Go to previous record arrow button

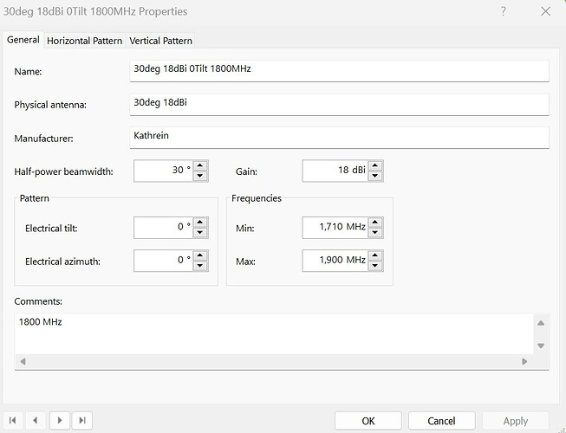pyautogui.click(x=35, y=420)
